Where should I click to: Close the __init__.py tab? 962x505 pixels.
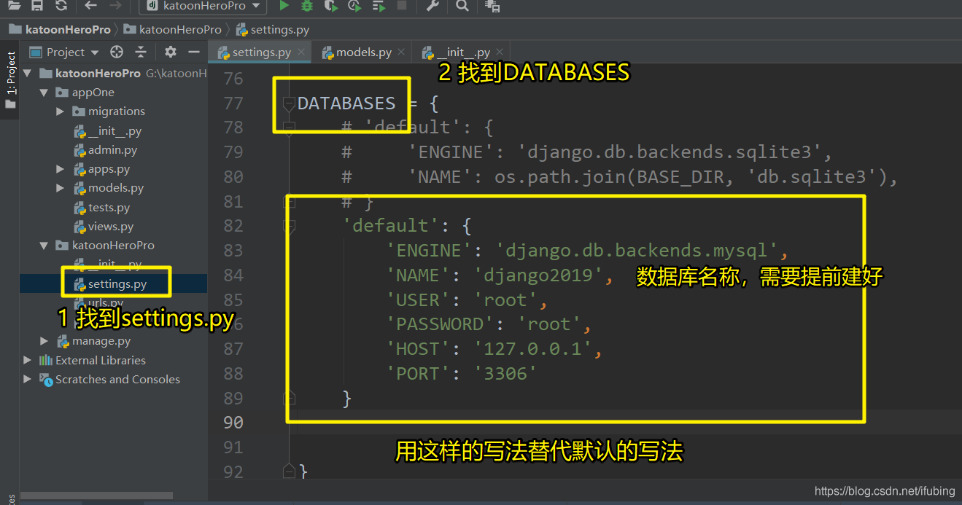click(500, 52)
